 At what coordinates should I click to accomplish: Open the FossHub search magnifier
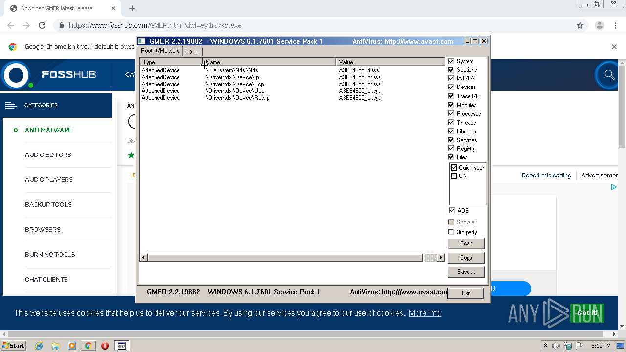(x=609, y=75)
